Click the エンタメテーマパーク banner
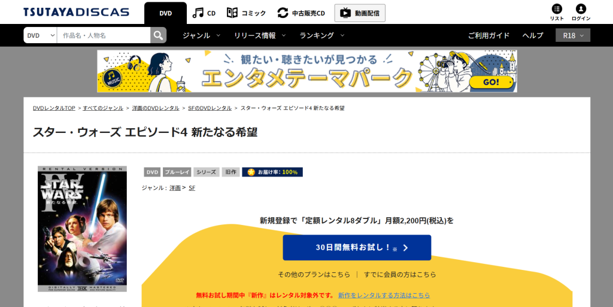The image size is (613, 307). [x=307, y=71]
